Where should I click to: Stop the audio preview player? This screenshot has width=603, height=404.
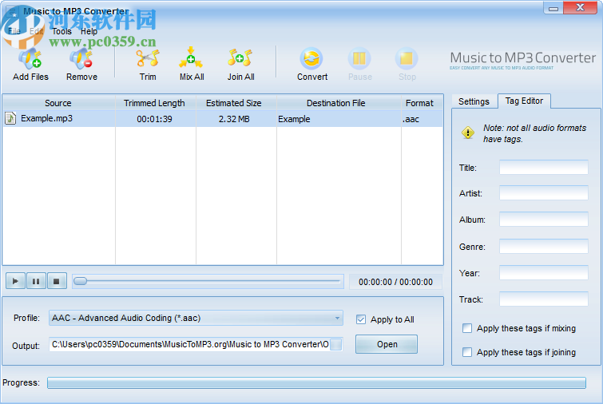click(57, 281)
